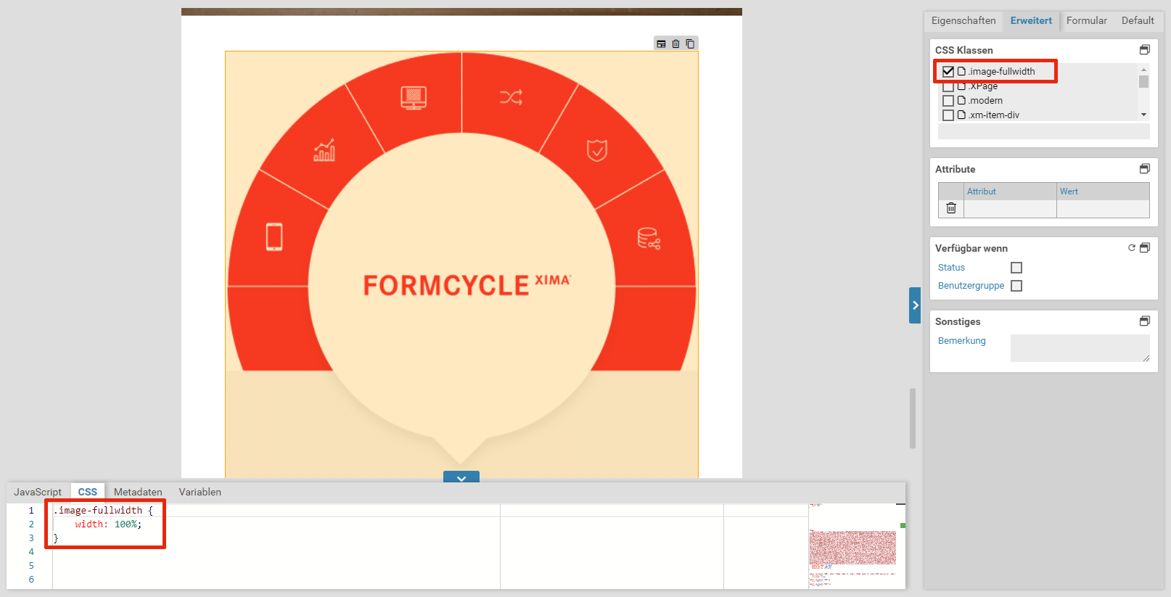
Task: Click the file icon beside .modern
Action: pos(961,100)
